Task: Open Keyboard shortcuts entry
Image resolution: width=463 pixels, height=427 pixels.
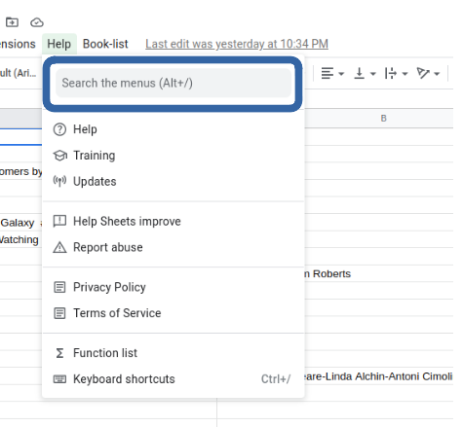Action: point(174,379)
